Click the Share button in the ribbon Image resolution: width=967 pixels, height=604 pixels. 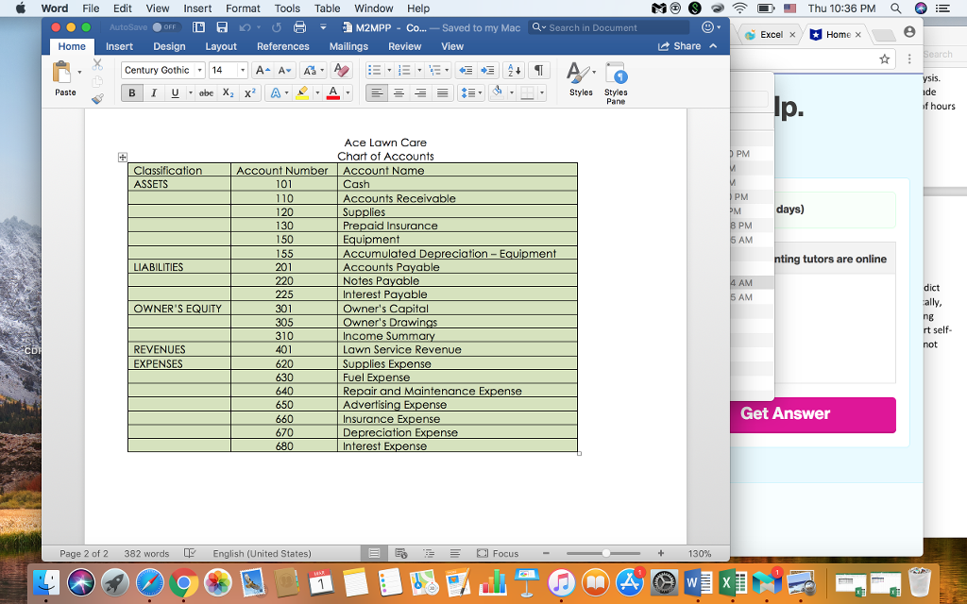(x=681, y=45)
